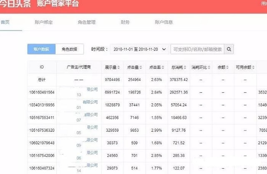Sort by 可用余额 column sort icon
This screenshot has height=174, width=267.
[252, 67]
